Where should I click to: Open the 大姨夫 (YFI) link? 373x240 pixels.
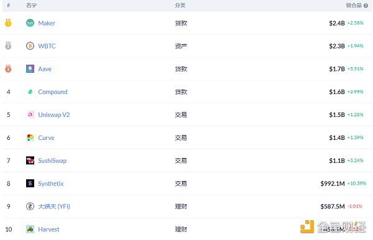pyautogui.click(x=54, y=206)
